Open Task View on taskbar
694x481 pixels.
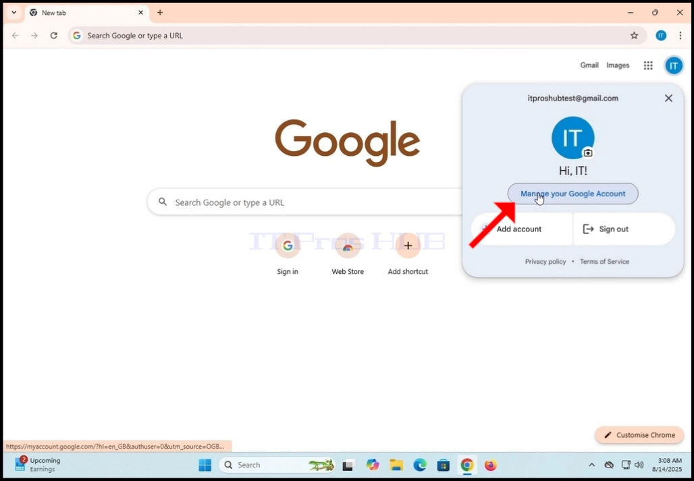click(x=348, y=465)
